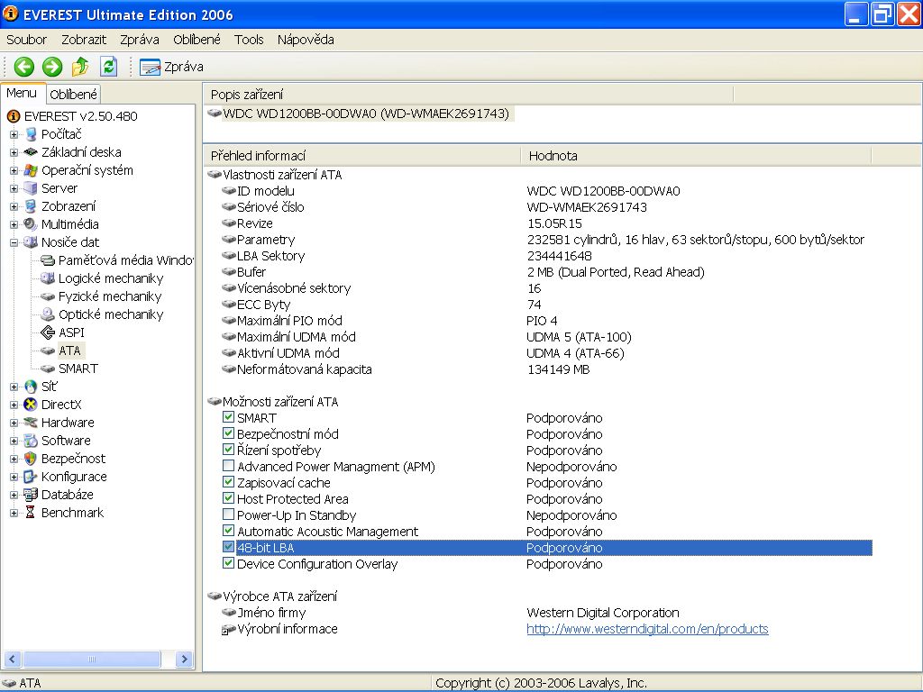Toggle Power-Up In Standby checkbox
This screenshot has height=692, width=923.
pyautogui.click(x=228, y=515)
